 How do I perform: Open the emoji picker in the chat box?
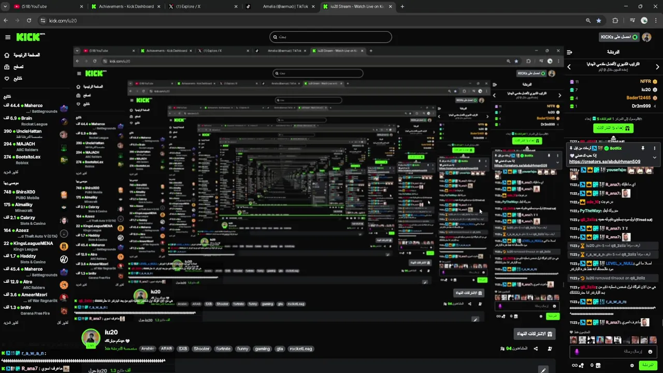(650, 352)
